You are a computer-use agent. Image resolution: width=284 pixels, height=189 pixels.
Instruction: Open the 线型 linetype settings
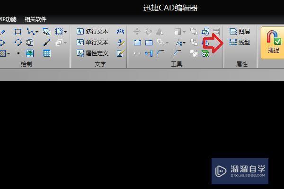tap(240, 43)
